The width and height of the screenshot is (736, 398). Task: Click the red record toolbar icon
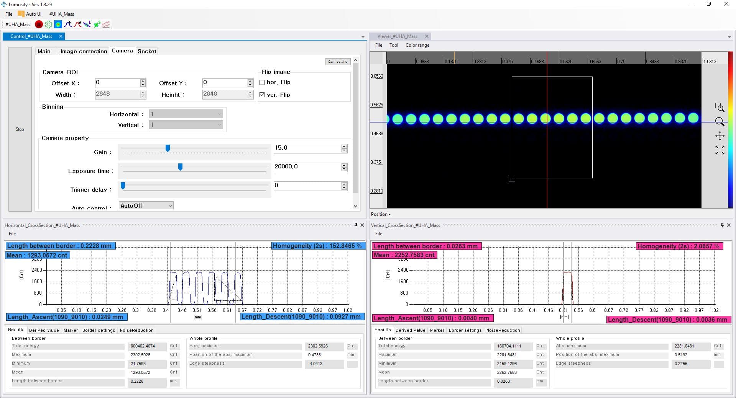39,24
